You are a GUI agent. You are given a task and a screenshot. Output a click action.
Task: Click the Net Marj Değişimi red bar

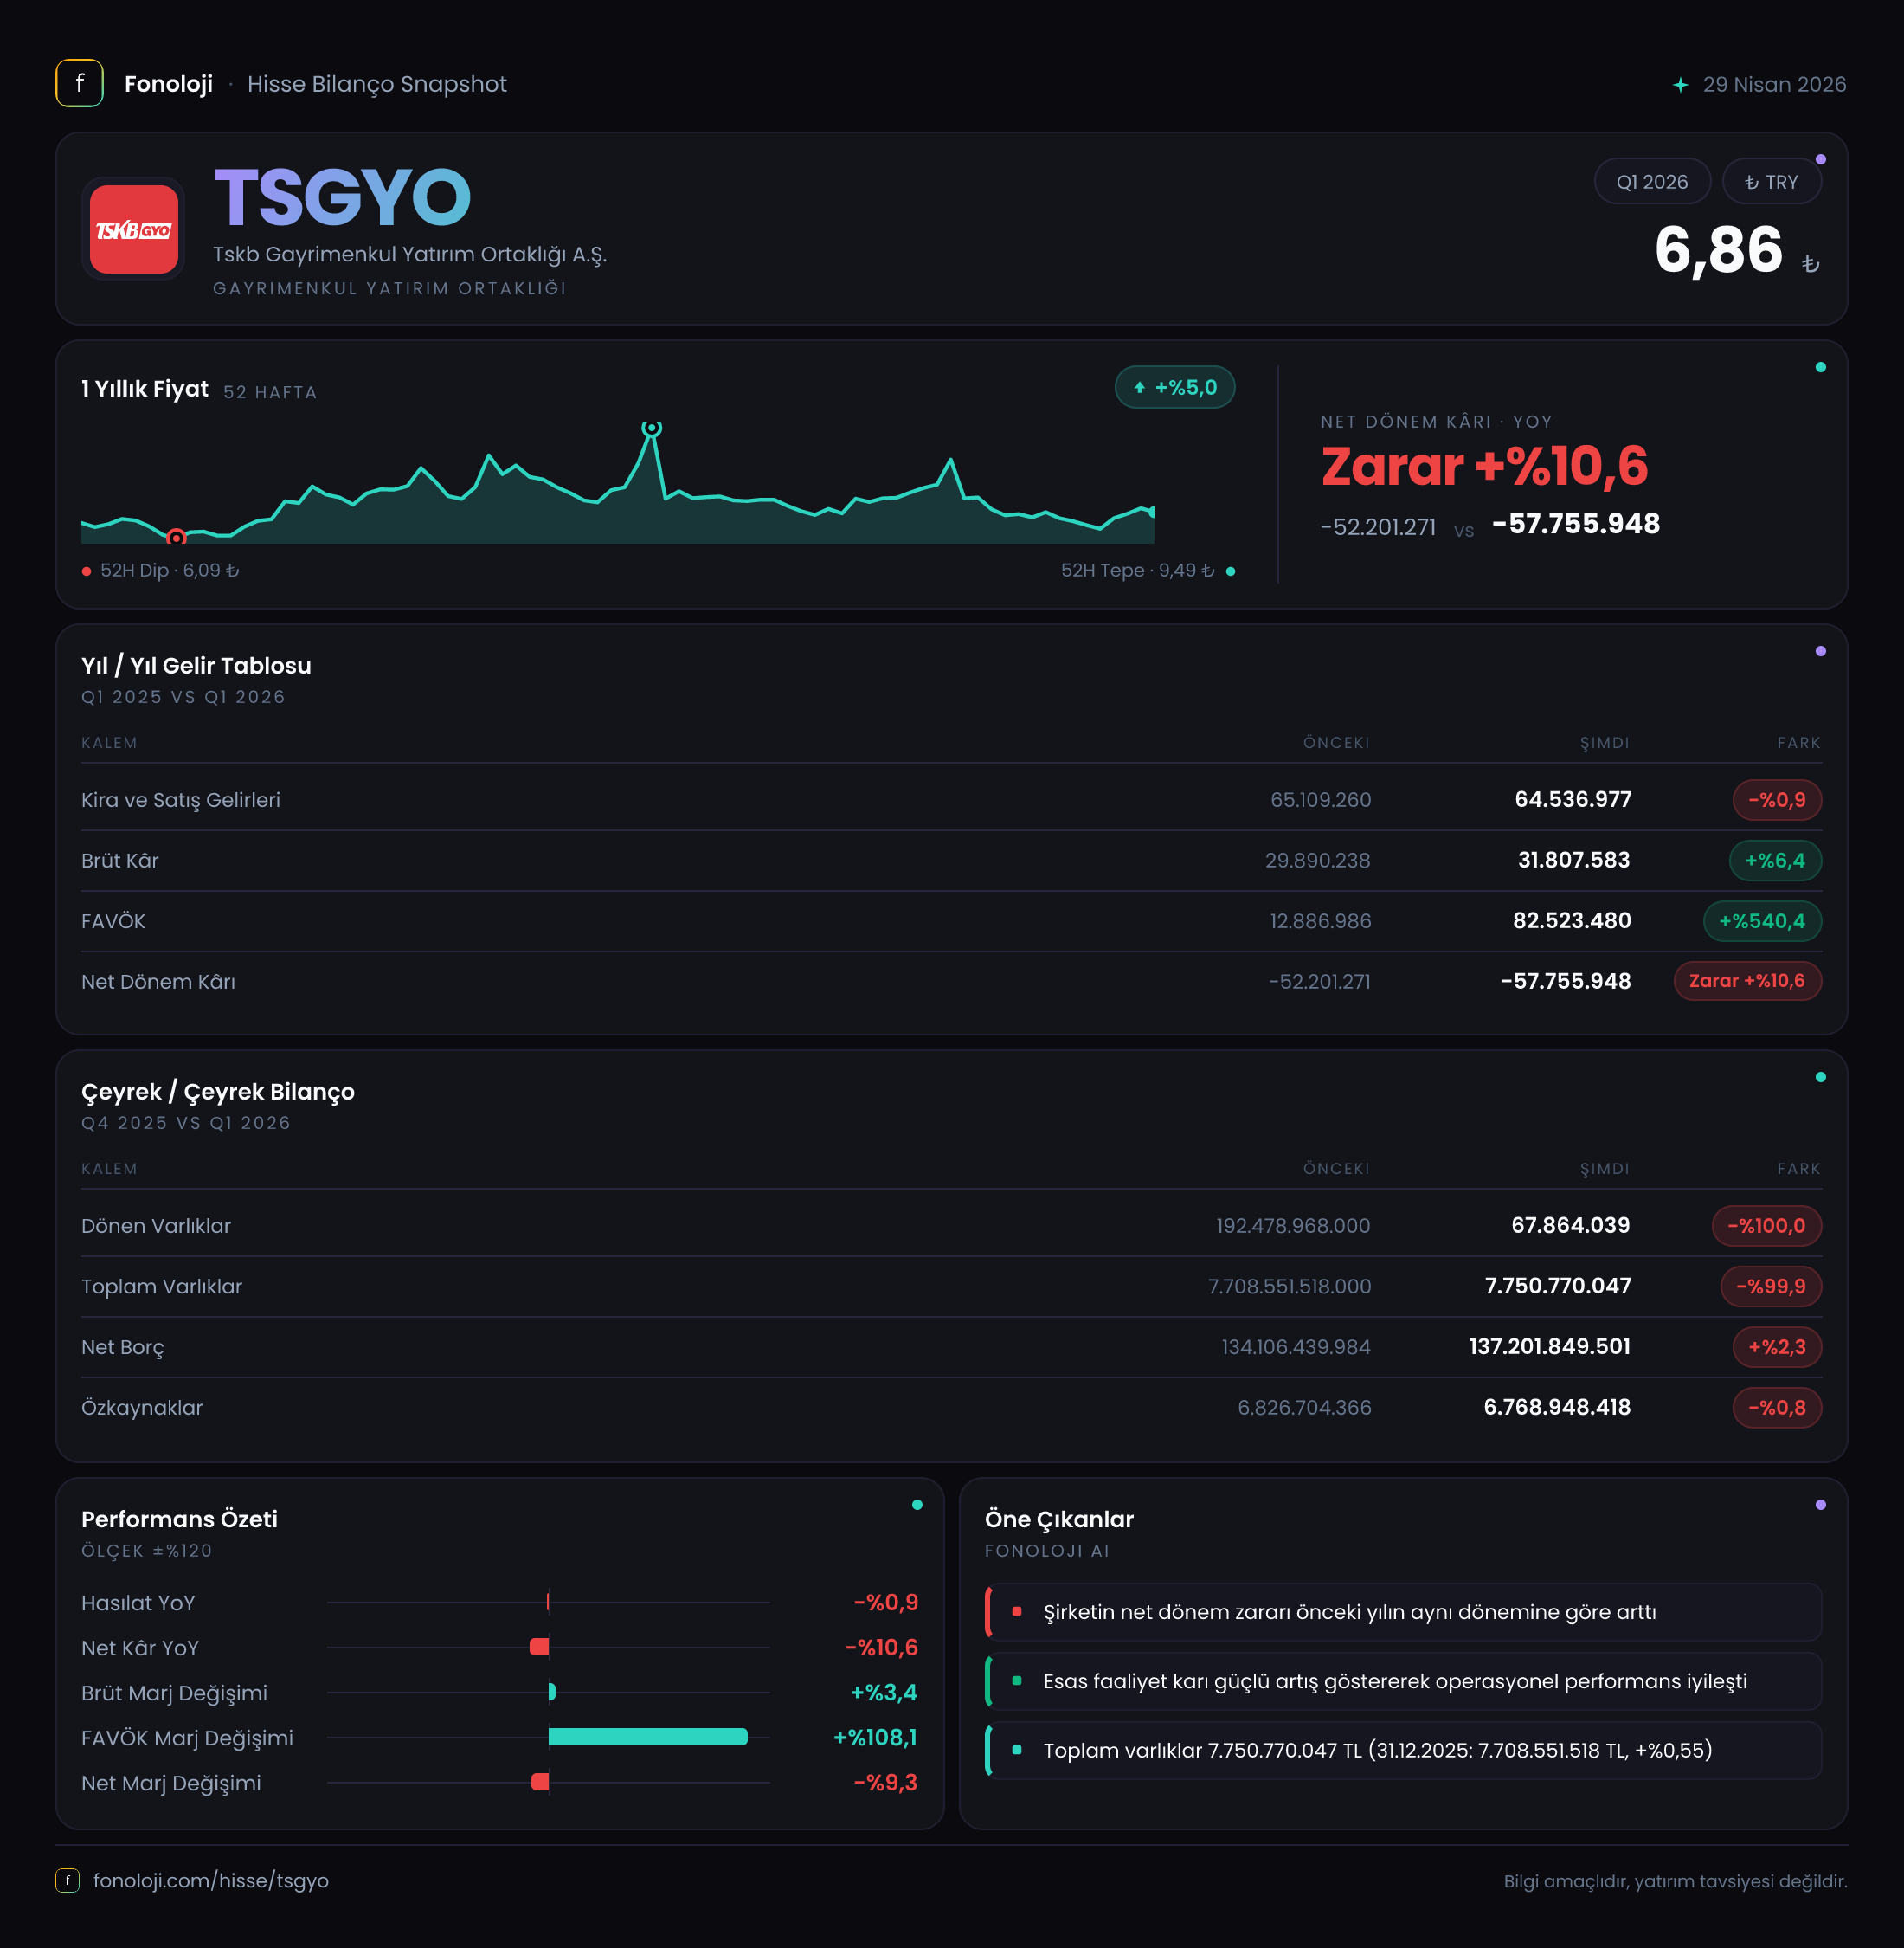[x=540, y=1782]
